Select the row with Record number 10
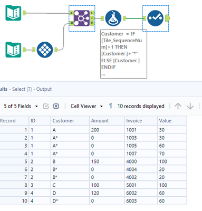This screenshot has width=202, height=211. pos(93,201)
